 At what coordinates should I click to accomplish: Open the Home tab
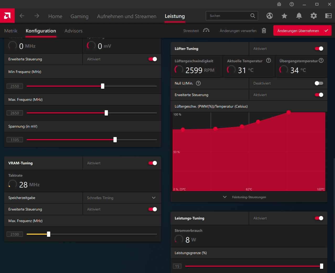(55, 16)
